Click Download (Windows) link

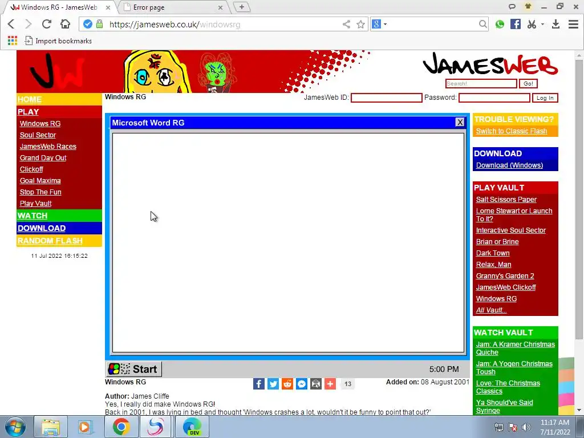(x=509, y=165)
